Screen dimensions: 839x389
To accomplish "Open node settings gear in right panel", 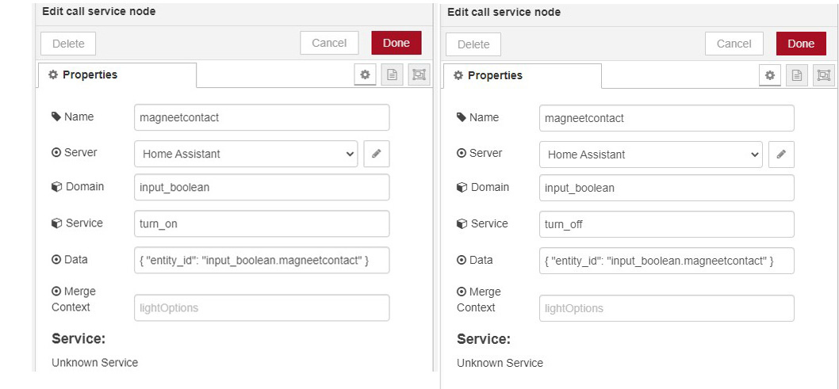I will click(770, 75).
